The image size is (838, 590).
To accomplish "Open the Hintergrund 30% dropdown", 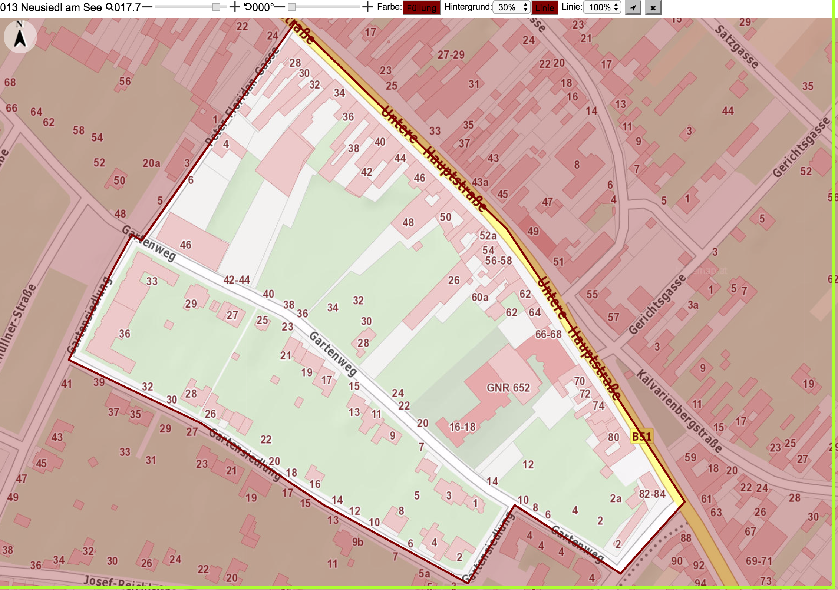I will click(x=512, y=7).
